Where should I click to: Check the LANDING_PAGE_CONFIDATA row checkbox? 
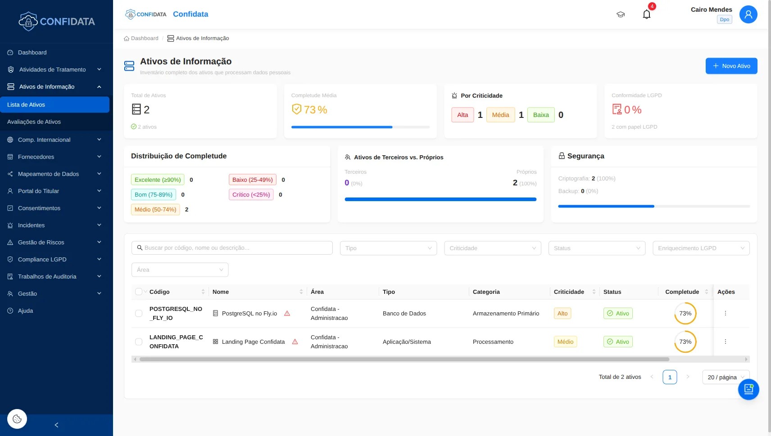[x=138, y=342]
